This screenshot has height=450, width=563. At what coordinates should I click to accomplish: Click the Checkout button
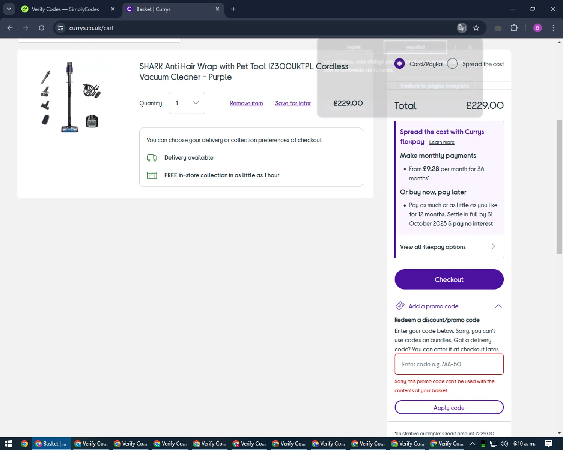tap(449, 279)
